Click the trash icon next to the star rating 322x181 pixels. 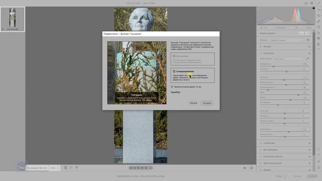pyautogui.click(x=150, y=168)
